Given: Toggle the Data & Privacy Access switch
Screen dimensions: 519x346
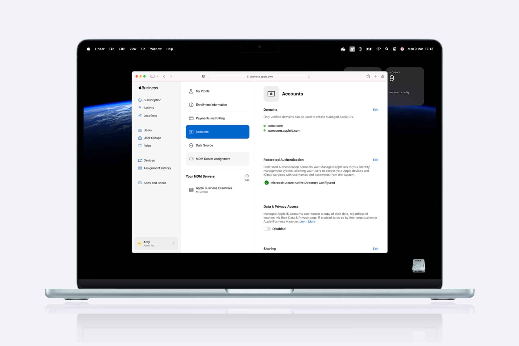Looking at the screenshot, I should coord(267,229).
